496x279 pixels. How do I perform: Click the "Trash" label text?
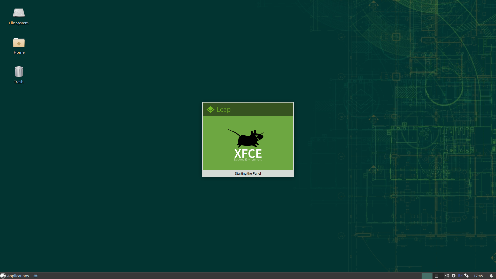click(19, 82)
